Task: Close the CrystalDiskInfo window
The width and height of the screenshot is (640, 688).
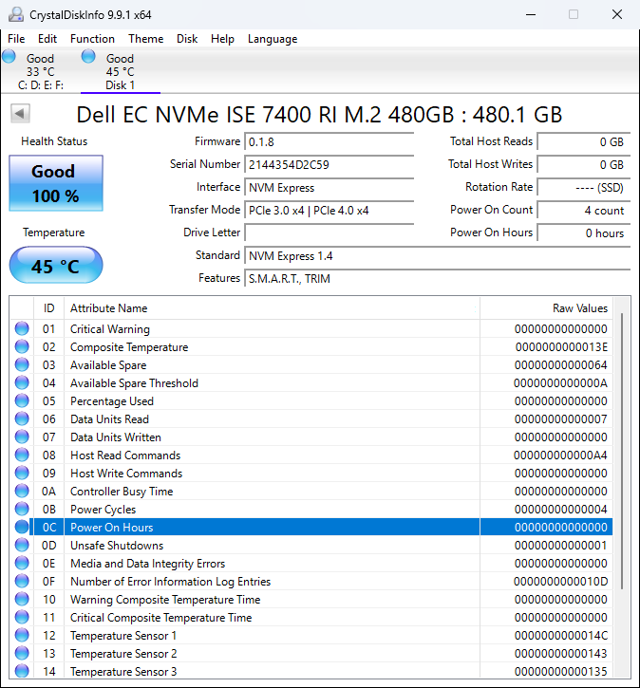Action: coord(616,14)
